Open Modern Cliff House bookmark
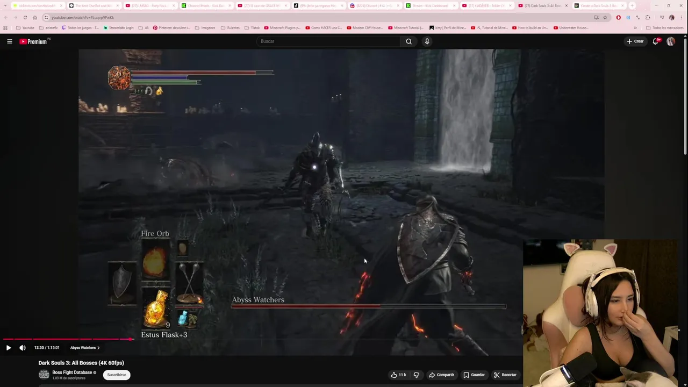The width and height of the screenshot is (688, 387). (x=365, y=27)
